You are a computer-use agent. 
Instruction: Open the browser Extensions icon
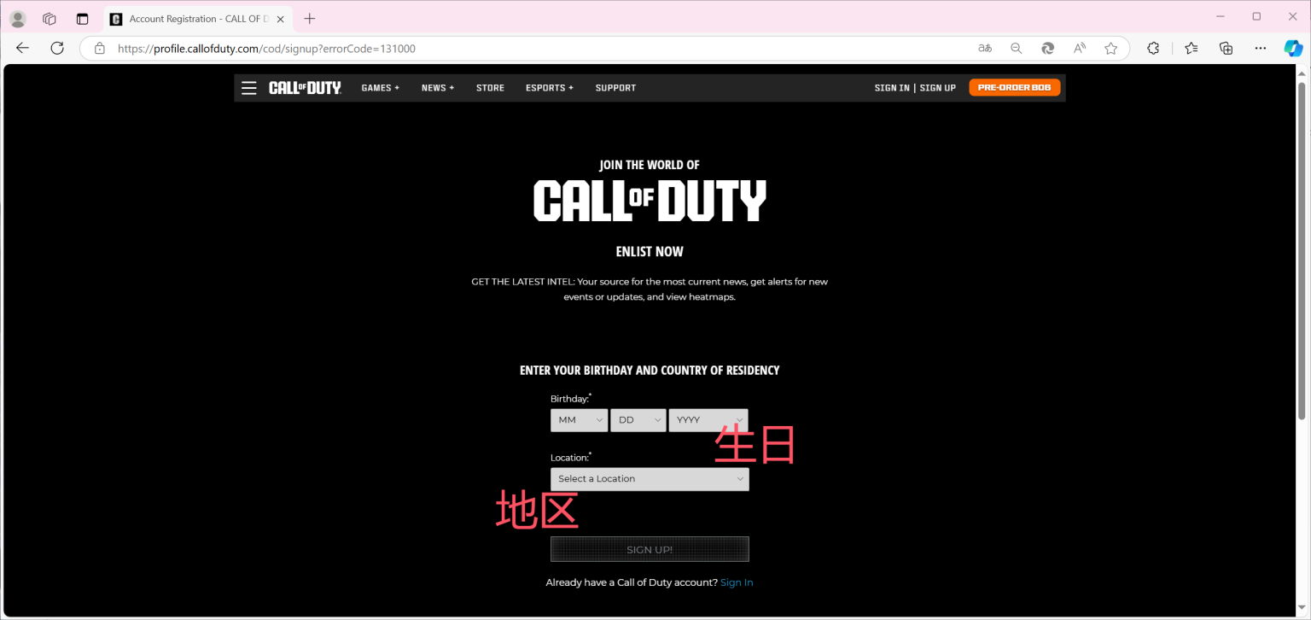click(x=1153, y=48)
